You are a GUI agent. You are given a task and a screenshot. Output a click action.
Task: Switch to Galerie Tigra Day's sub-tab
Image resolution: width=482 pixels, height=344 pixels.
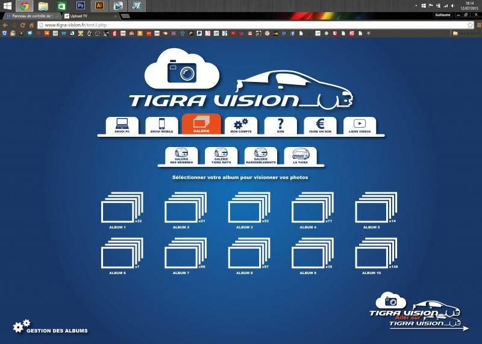coord(221,155)
